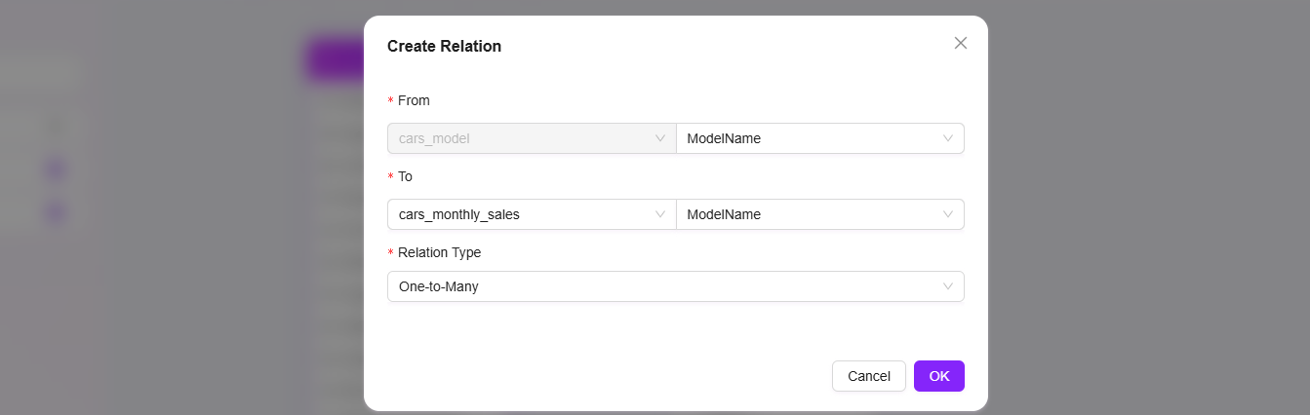Click the upper purple sidebar icon in background
Viewport: 1310px width, 415px height.
pos(56,170)
